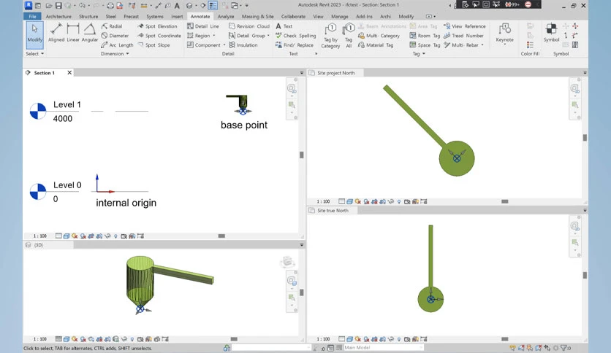
Task: Choose Arc Length dimension
Action: [117, 45]
